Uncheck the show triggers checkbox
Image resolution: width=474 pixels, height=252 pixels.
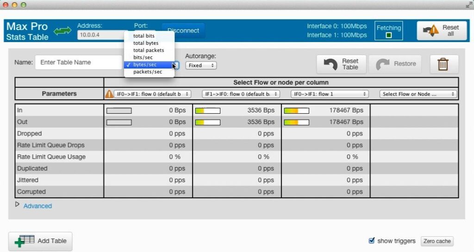(371, 240)
